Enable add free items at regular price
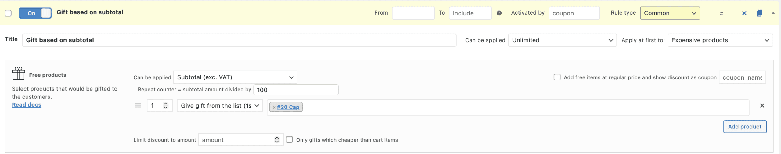781x154 pixels. point(557,77)
